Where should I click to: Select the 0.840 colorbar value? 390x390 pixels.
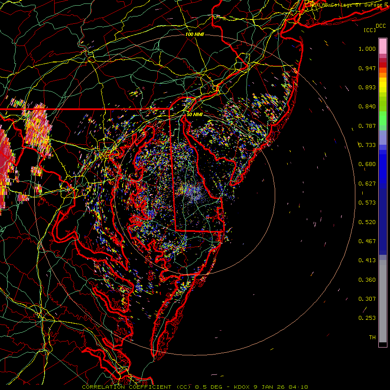coord(367,107)
